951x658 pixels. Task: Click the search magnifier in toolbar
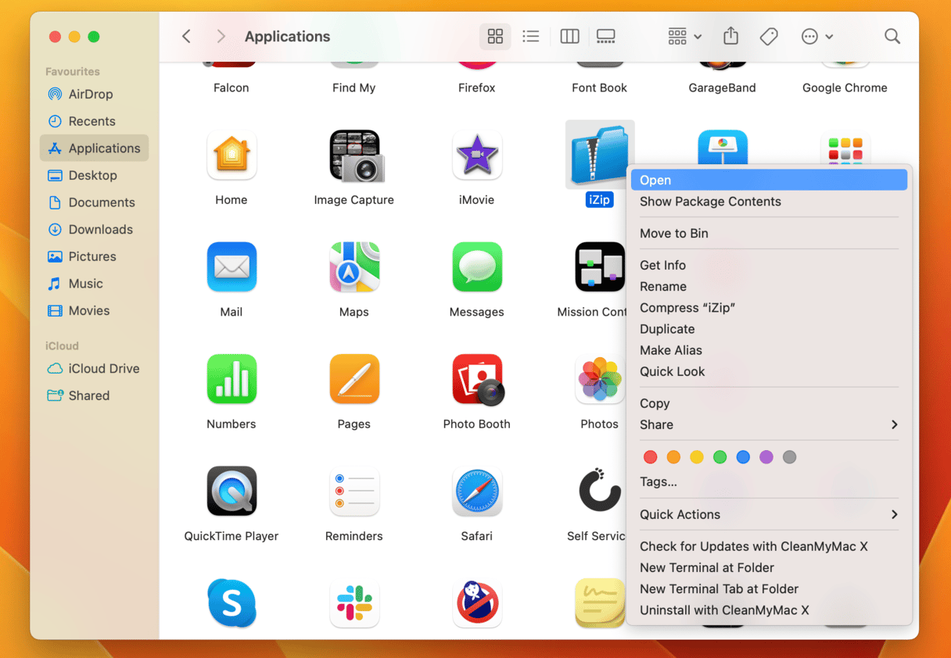(892, 36)
